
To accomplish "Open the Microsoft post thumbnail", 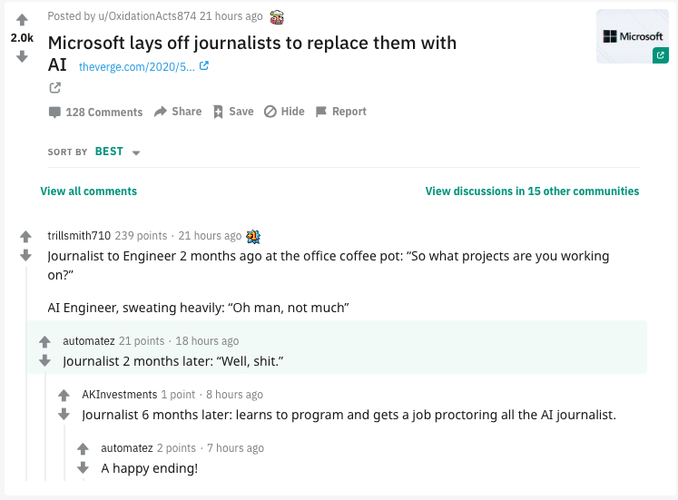I will click(633, 36).
